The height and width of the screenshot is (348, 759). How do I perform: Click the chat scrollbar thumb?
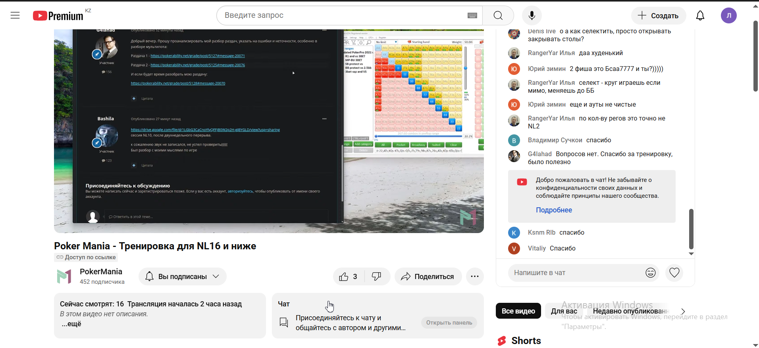(691, 229)
